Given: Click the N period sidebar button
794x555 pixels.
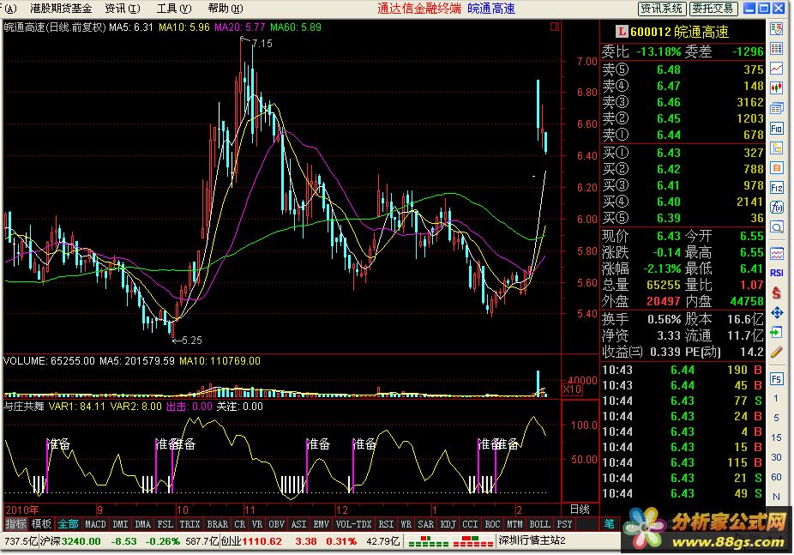Looking at the screenshot, I should pyautogui.click(x=776, y=498).
